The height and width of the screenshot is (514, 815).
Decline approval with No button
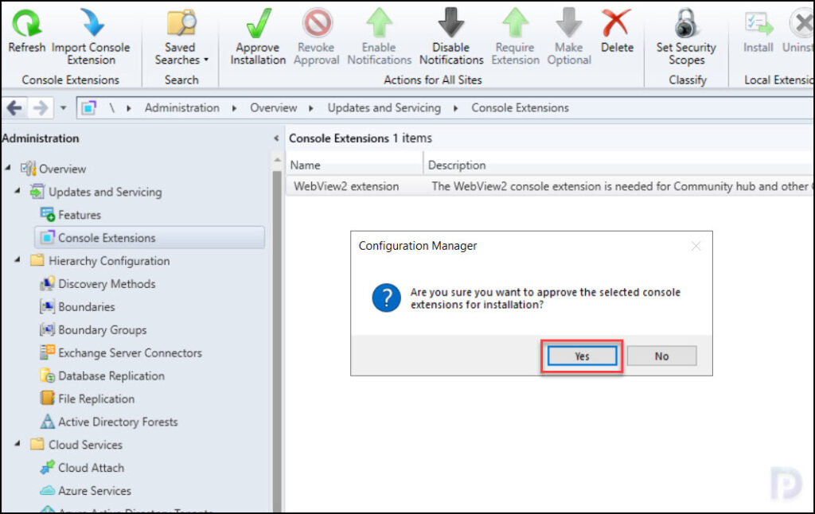pos(661,356)
